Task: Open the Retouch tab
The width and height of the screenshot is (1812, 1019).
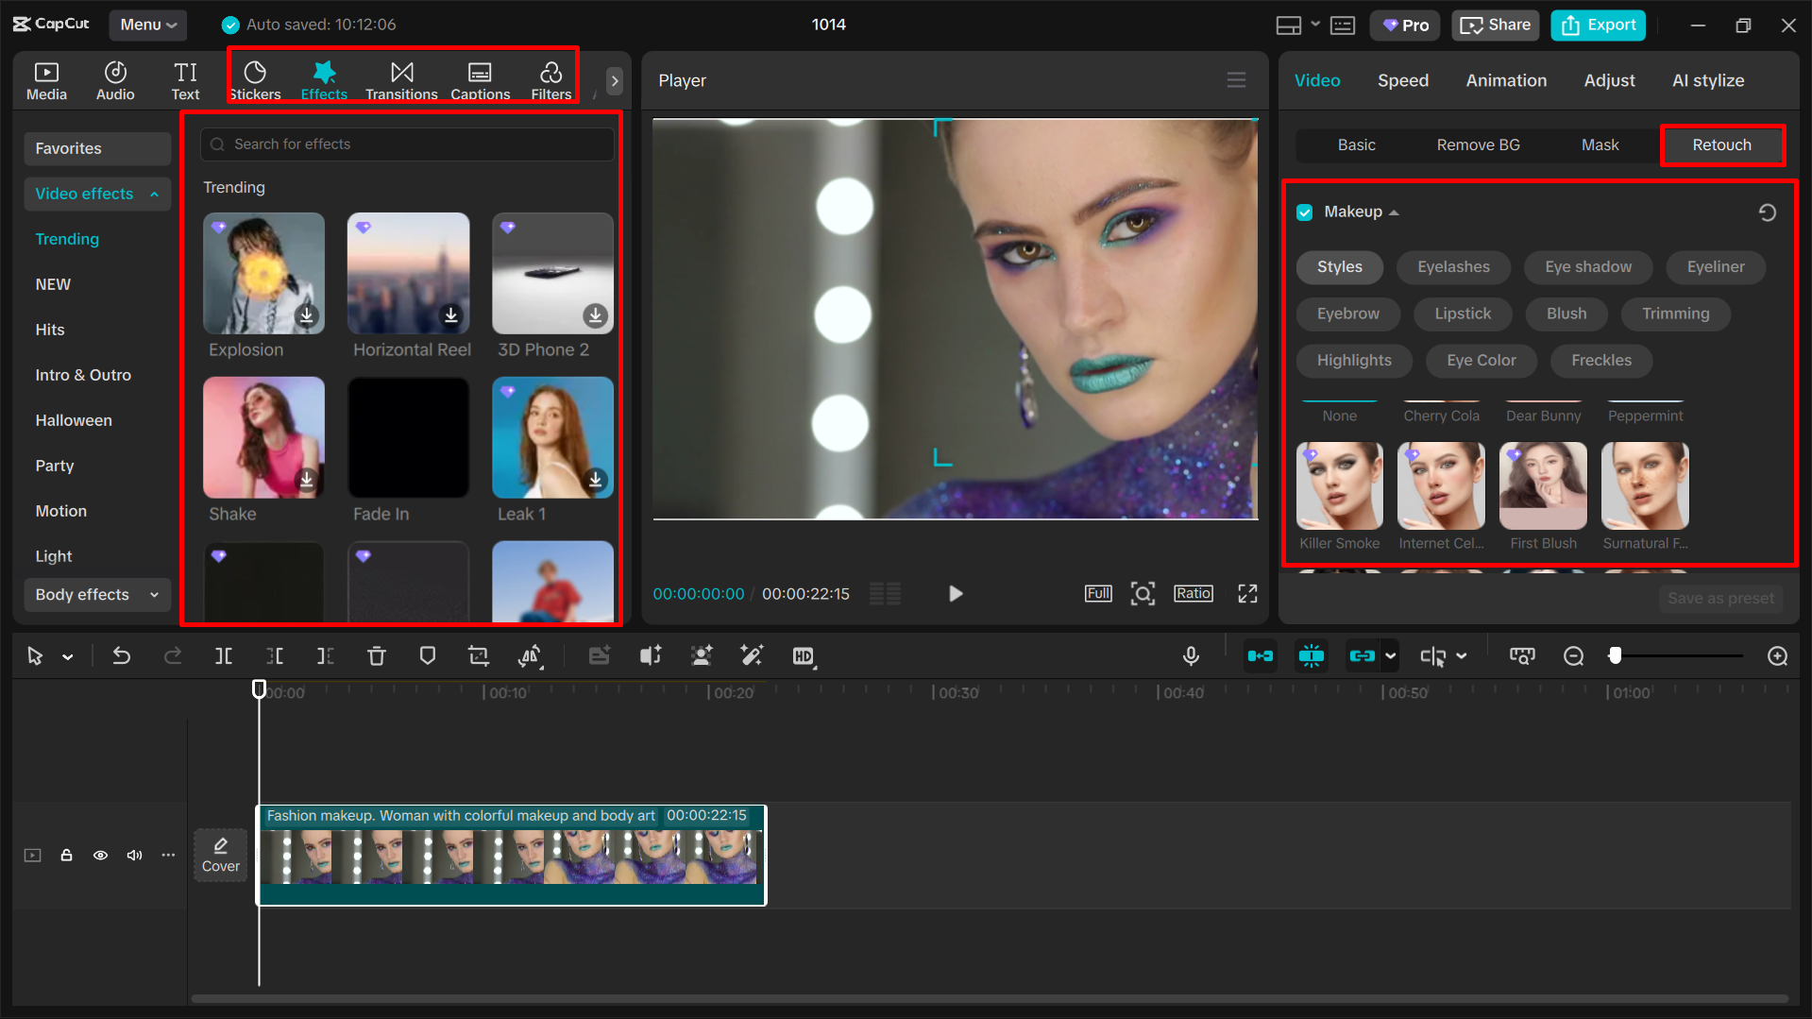Action: coord(1722,144)
